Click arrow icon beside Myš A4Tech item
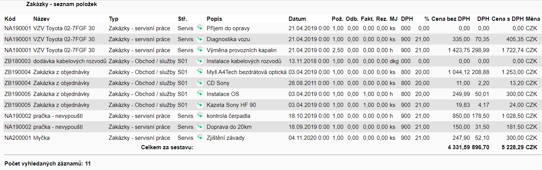The image size is (542, 170). pyautogui.click(x=200, y=72)
